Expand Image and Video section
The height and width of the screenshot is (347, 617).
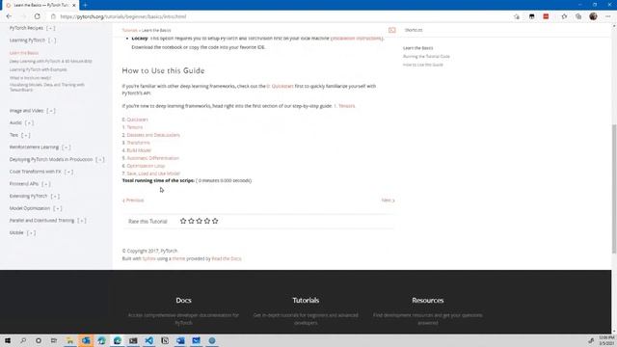(x=51, y=111)
